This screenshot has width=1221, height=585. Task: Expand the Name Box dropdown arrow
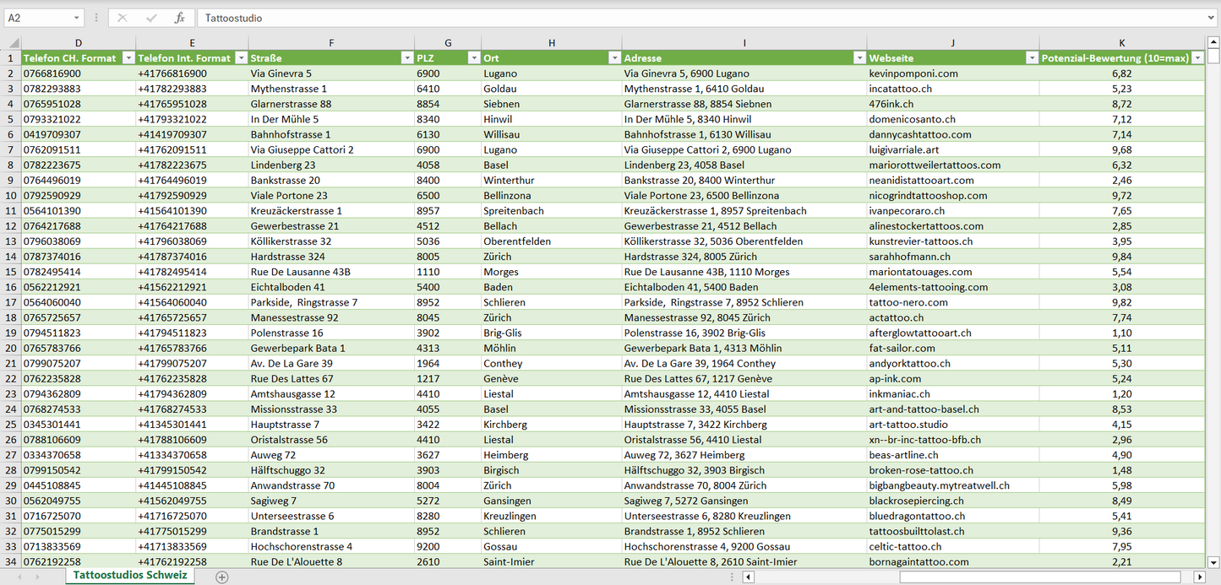(76, 18)
